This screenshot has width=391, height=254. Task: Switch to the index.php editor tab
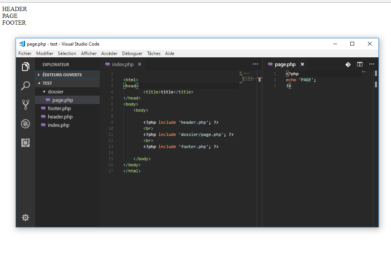pos(123,64)
